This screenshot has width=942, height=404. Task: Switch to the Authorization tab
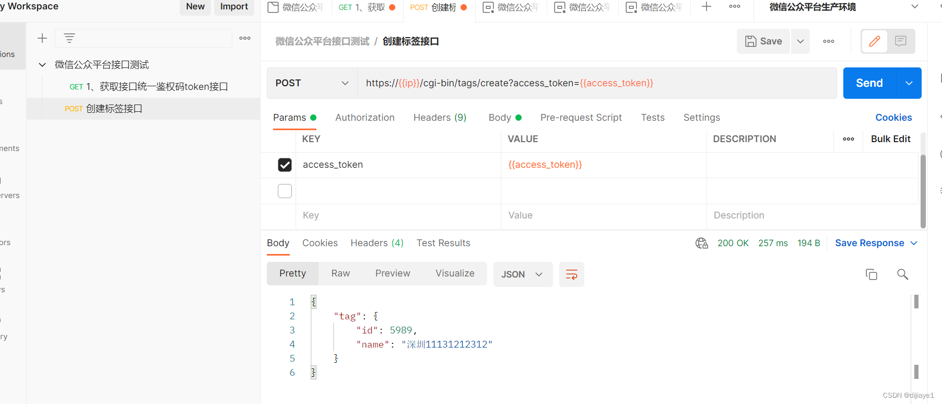365,118
